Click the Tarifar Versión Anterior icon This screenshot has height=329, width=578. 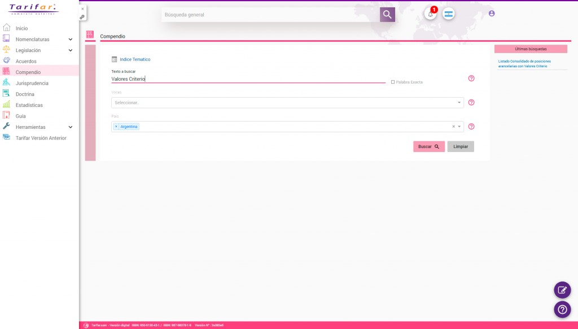coord(6,137)
